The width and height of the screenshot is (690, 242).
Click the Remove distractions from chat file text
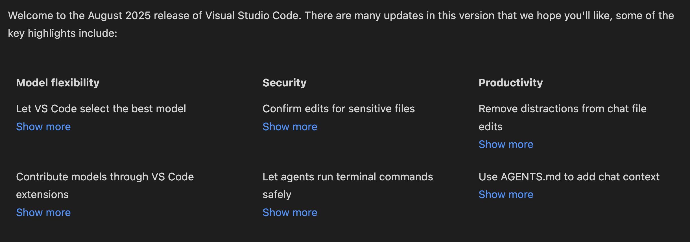[562, 109]
